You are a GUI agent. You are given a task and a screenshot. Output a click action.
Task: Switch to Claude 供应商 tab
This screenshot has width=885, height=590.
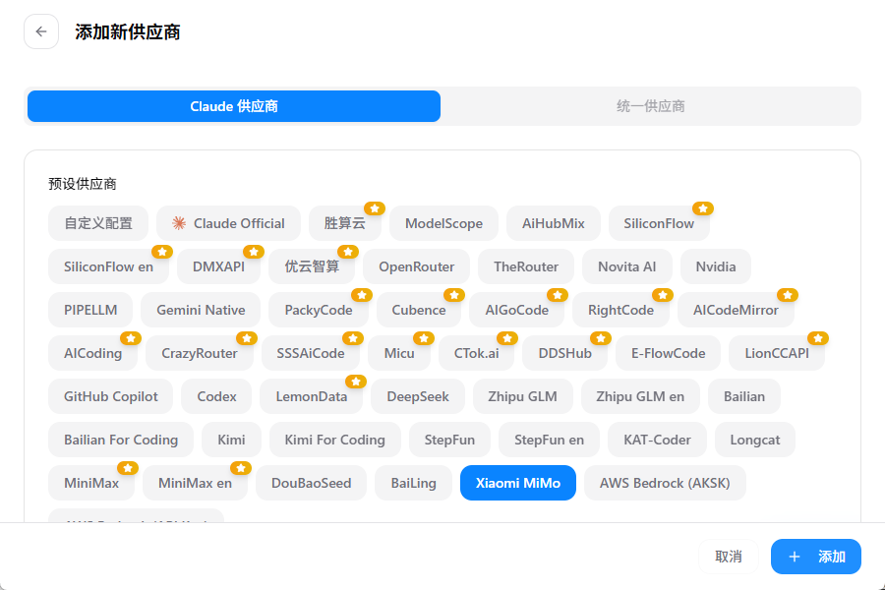tap(234, 106)
